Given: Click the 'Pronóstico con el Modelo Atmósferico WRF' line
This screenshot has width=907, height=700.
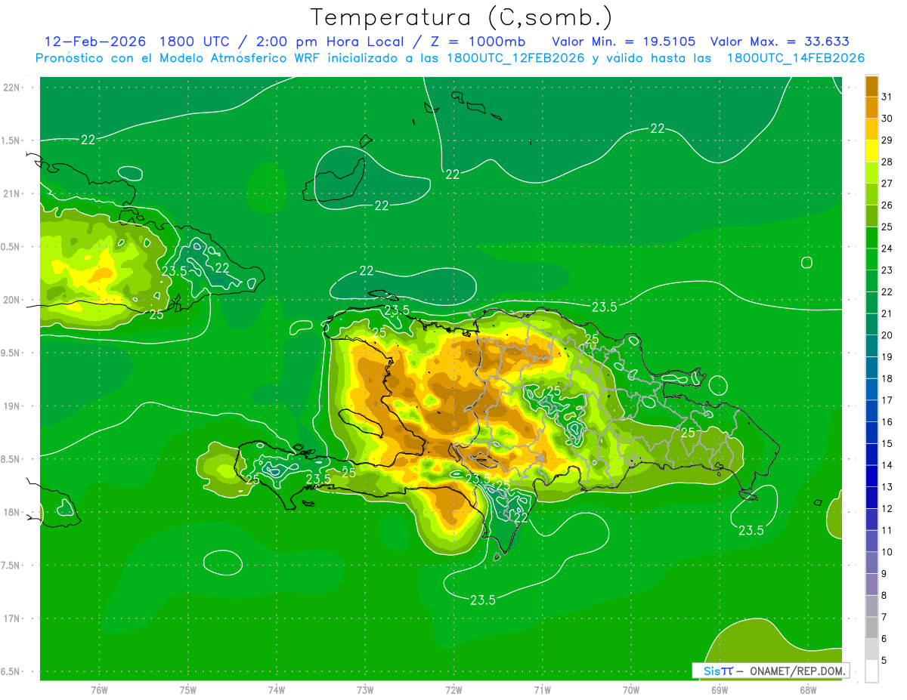Looking at the screenshot, I should coord(450,58).
